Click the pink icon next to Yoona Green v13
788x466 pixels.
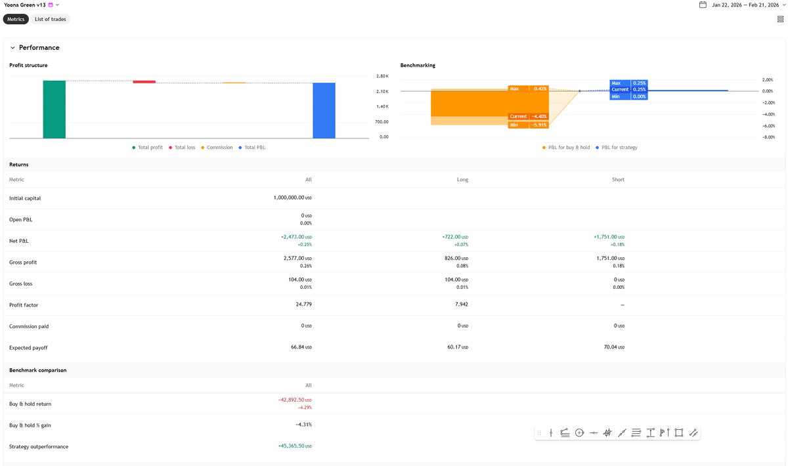pyautogui.click(x=51, y=5)
